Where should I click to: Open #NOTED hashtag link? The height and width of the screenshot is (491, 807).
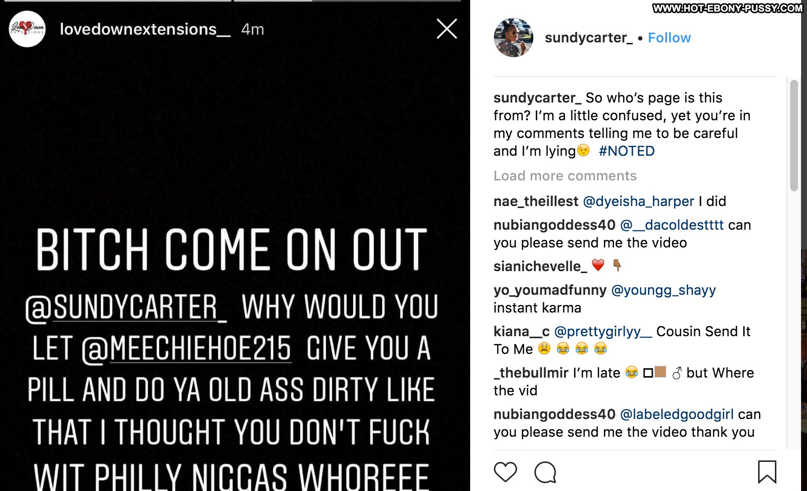626,151
